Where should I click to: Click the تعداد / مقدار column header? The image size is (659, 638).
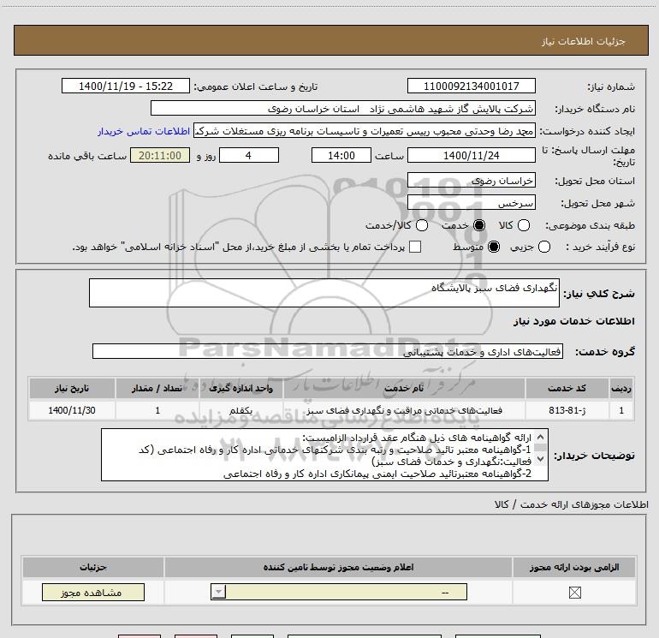[157, 388]
